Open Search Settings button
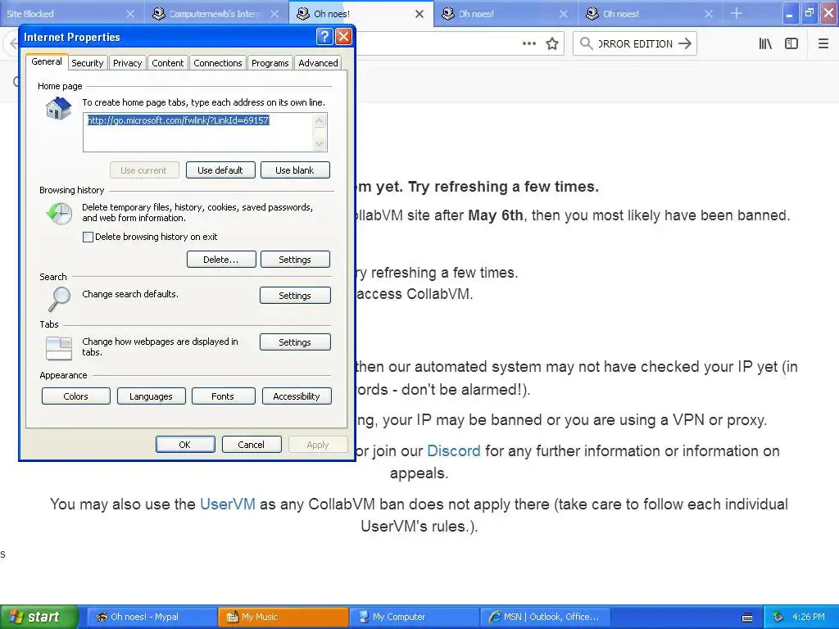Image resolution: width=839 pixels, height=629 pixels. 295,295
